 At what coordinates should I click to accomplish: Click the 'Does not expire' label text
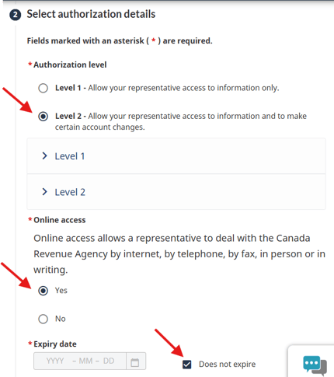(227, 365)
